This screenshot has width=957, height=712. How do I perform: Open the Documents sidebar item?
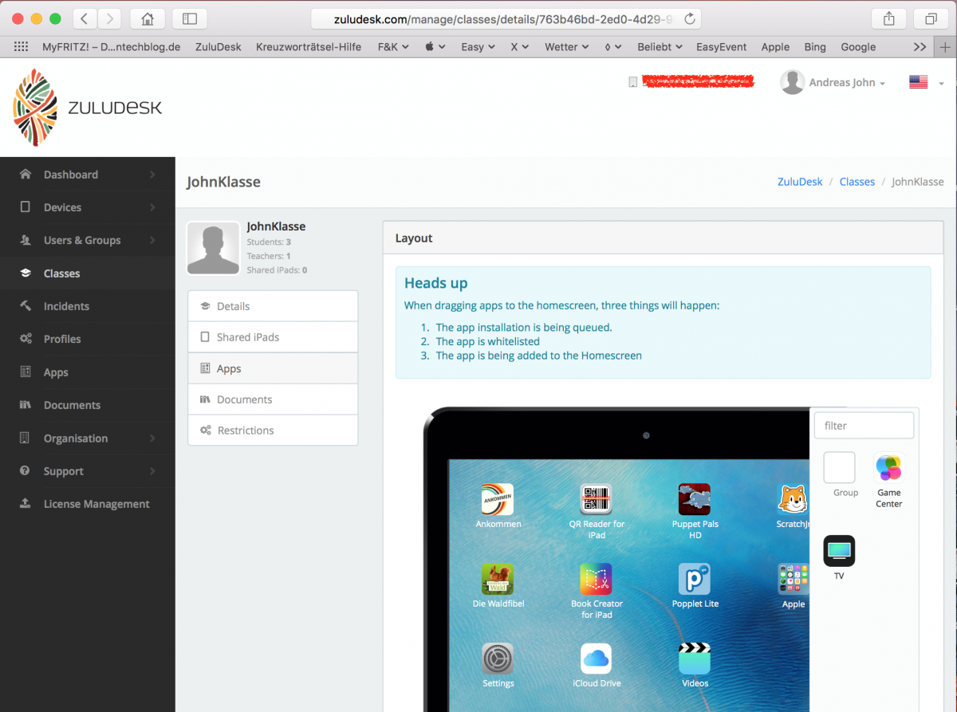[x=88, y=405]
